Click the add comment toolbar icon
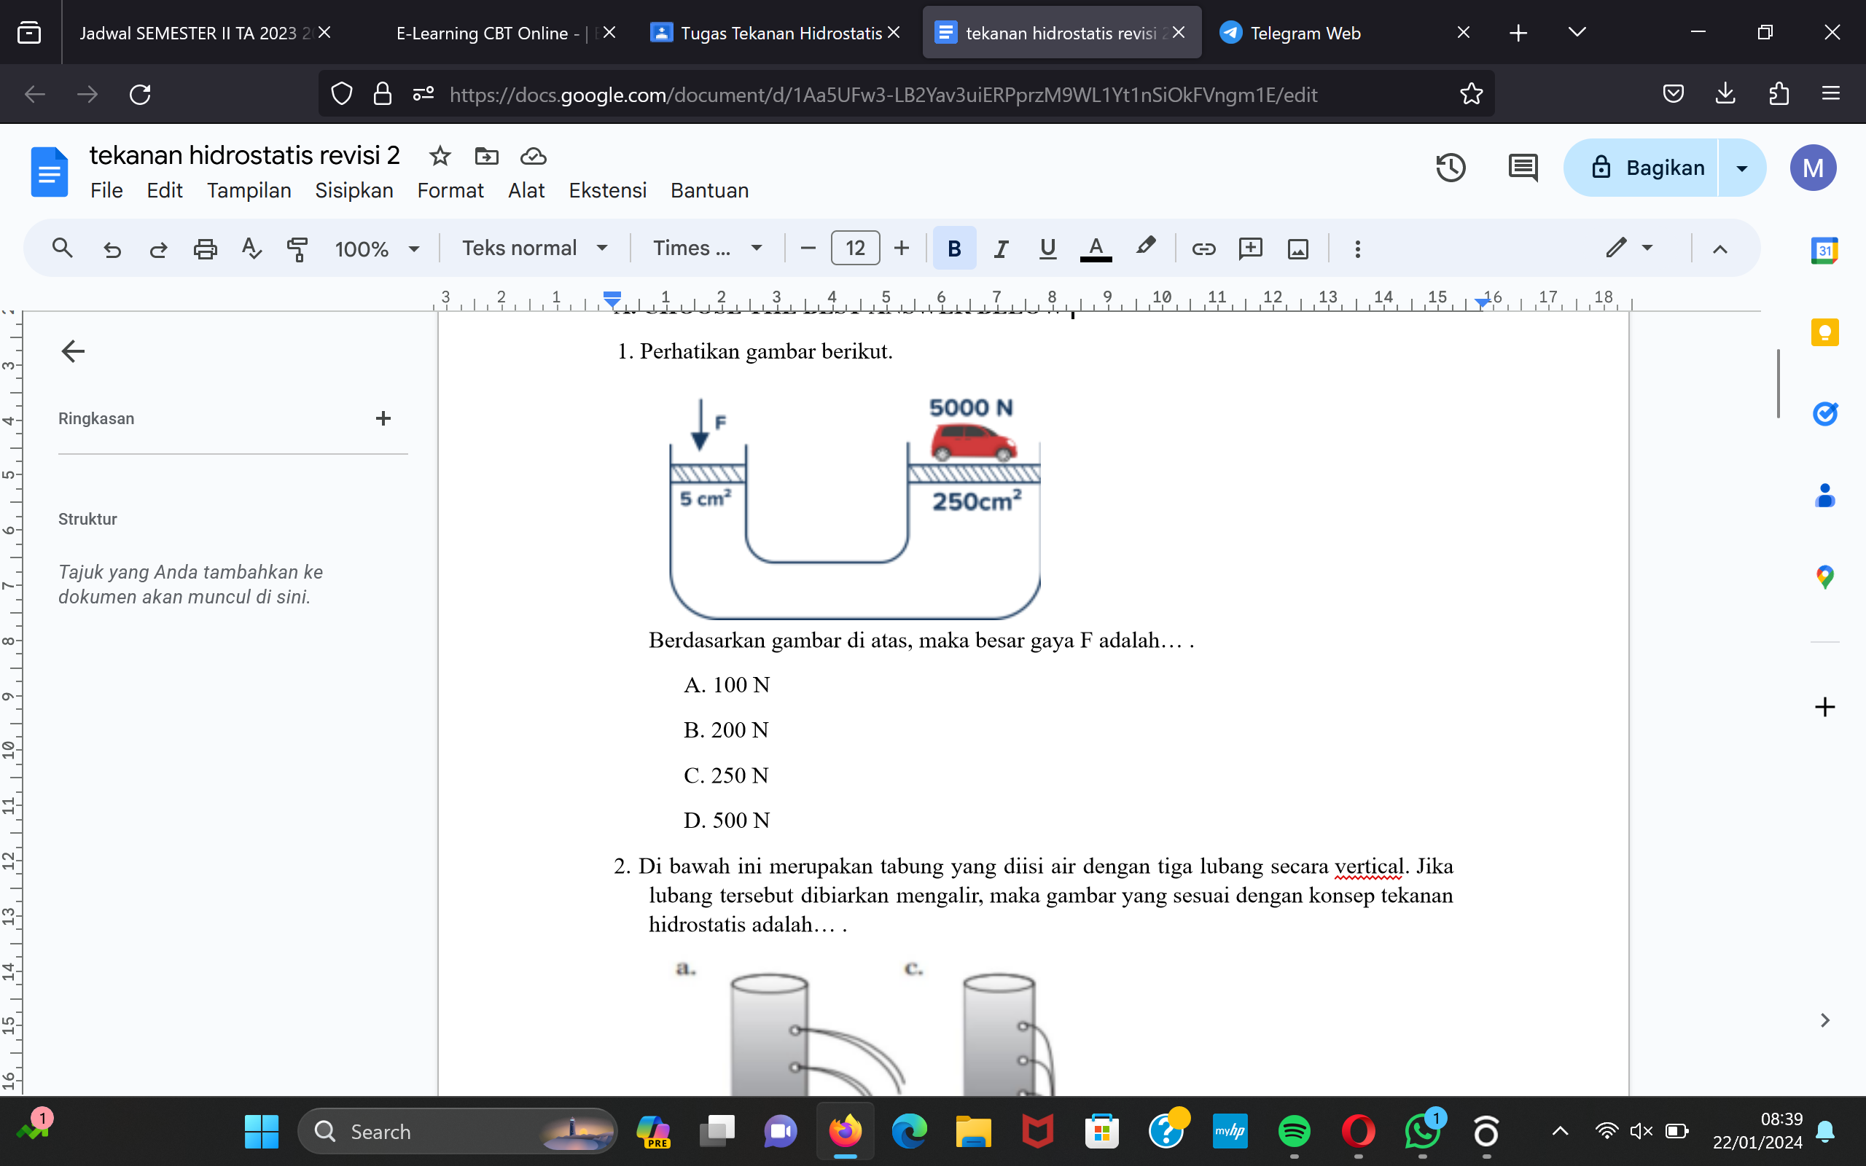Screen dimensions: 1866x1166 coord(1250,249)
